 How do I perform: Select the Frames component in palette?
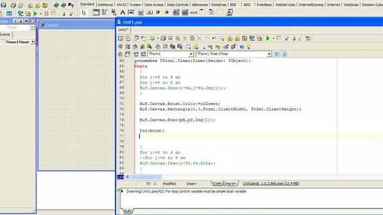[x=96, y=13]
